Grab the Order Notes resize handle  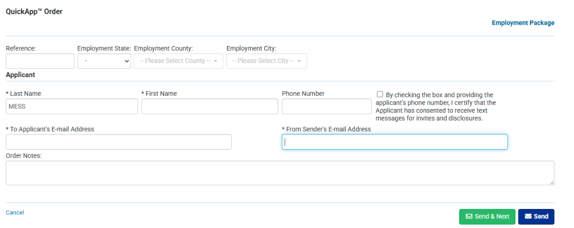point(552,183)
